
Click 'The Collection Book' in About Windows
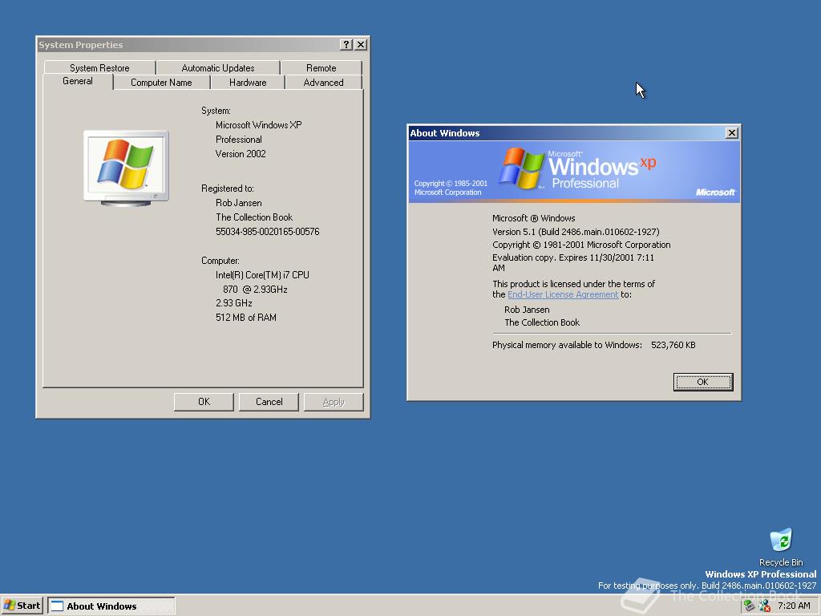(542, 322)
